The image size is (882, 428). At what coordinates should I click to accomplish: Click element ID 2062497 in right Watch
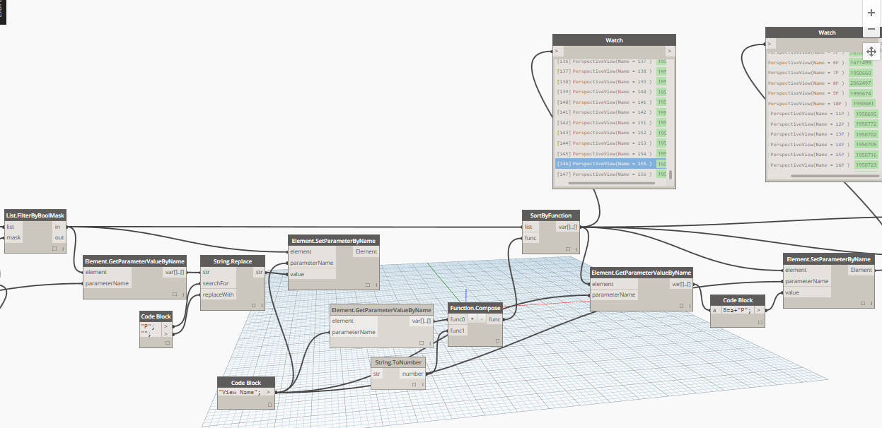tap(861, 83)
